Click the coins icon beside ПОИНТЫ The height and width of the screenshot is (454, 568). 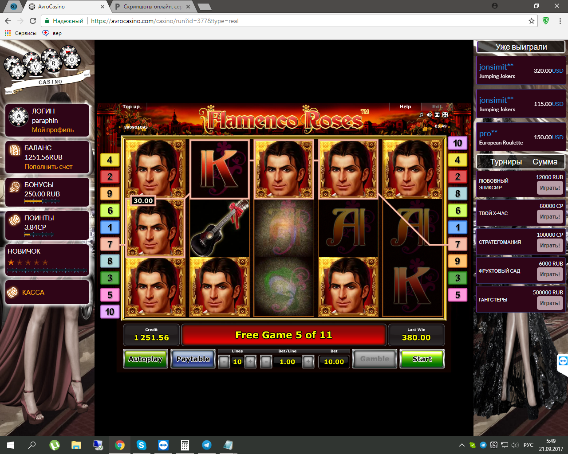(15, 220)
